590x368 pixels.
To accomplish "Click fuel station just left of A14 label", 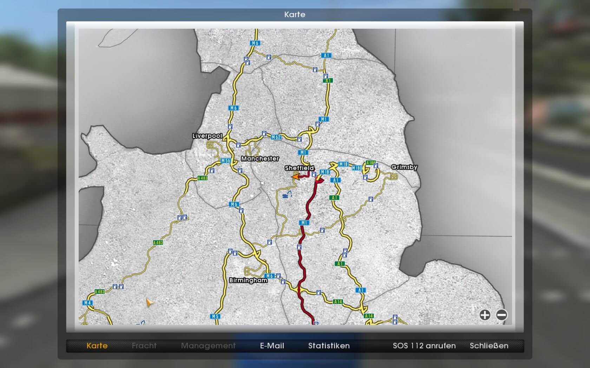I will click(319, 292).
